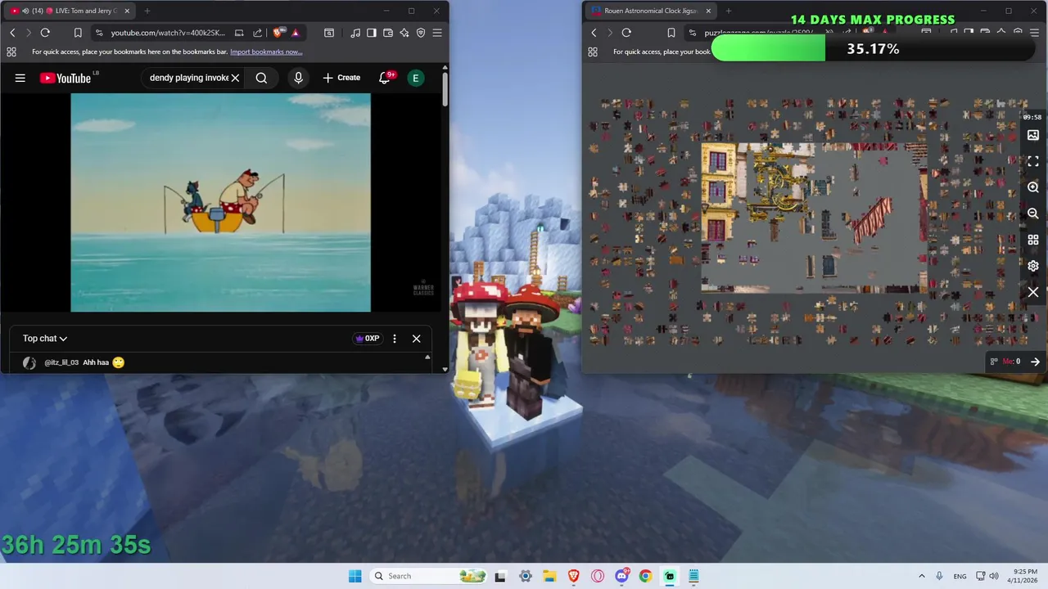Open Brave Rewards triangle icon in YouTube window
The image size is (1048, 589).
coord(296,33)
